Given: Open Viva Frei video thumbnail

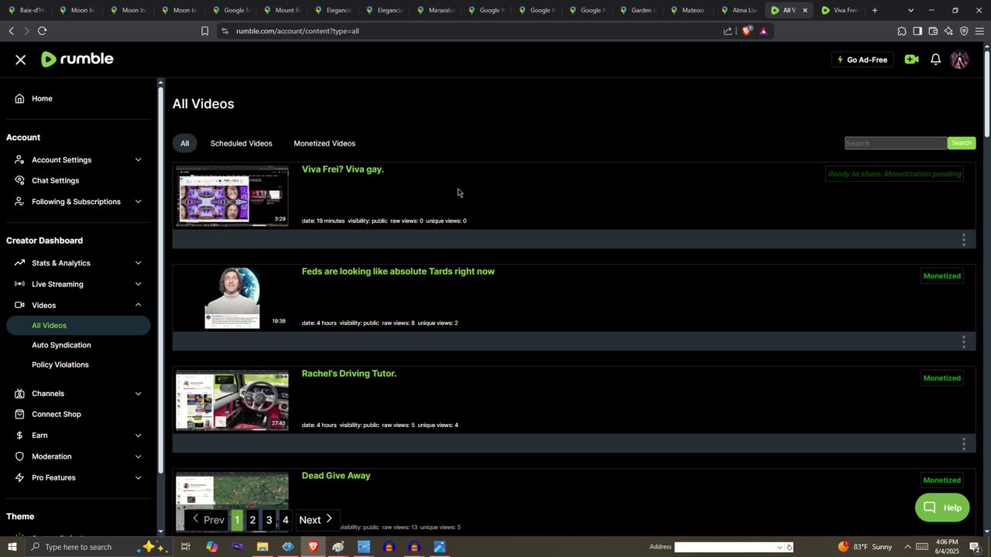Looking at the screenshot, I should (232, 196).
